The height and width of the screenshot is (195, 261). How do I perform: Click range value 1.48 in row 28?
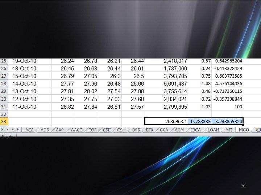click(x=200, y=83)
